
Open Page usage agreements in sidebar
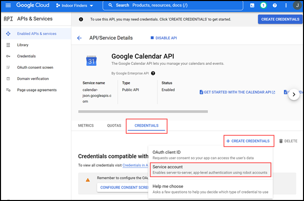36,90
